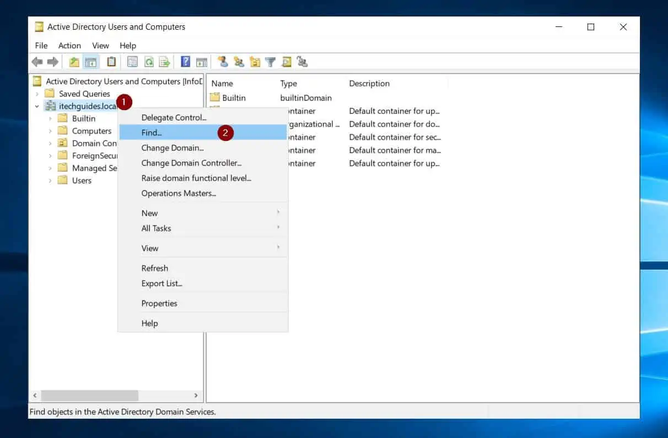
Task: Choose Properties in context menu
Action: [203, 303]
